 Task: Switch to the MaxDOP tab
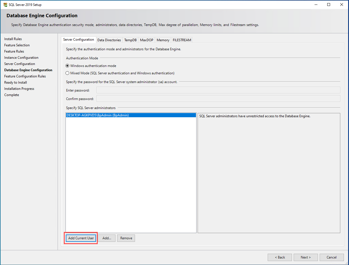147,40
